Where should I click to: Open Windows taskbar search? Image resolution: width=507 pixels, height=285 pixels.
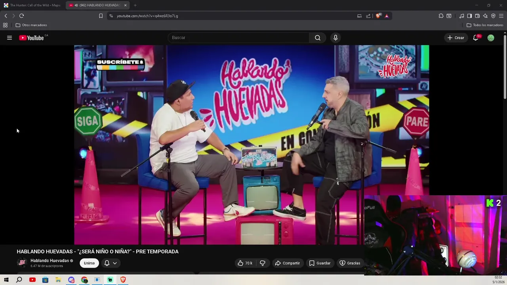click(x=19, y=280)
